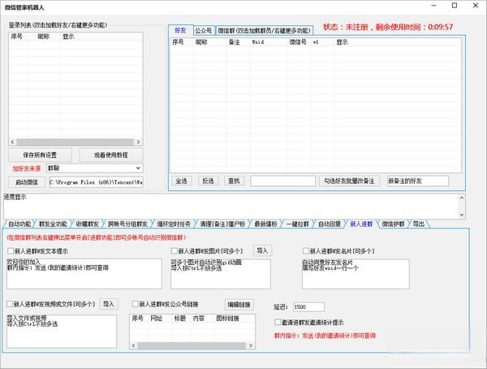Tick the 新人进群@发公众号链接 checkbox
The image size is (487, 369).
point(136,304)
